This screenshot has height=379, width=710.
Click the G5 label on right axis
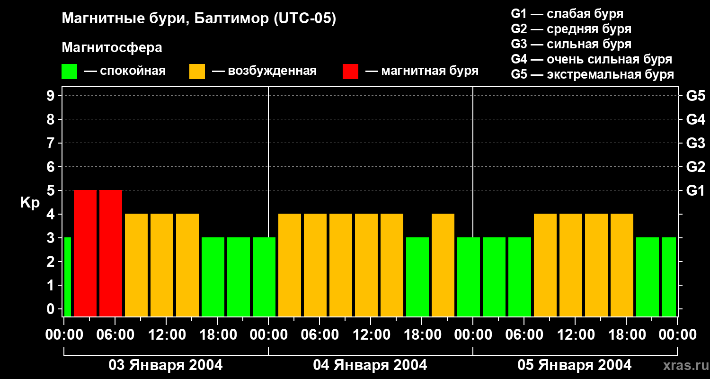point(695,96)
